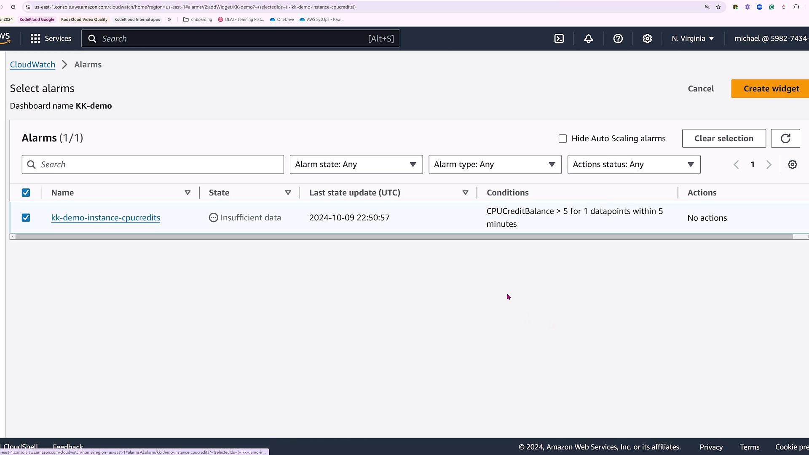This screenshot has width=809, height=455.
Task: Open alarms table preferences gear
Action: click(792, 165)
